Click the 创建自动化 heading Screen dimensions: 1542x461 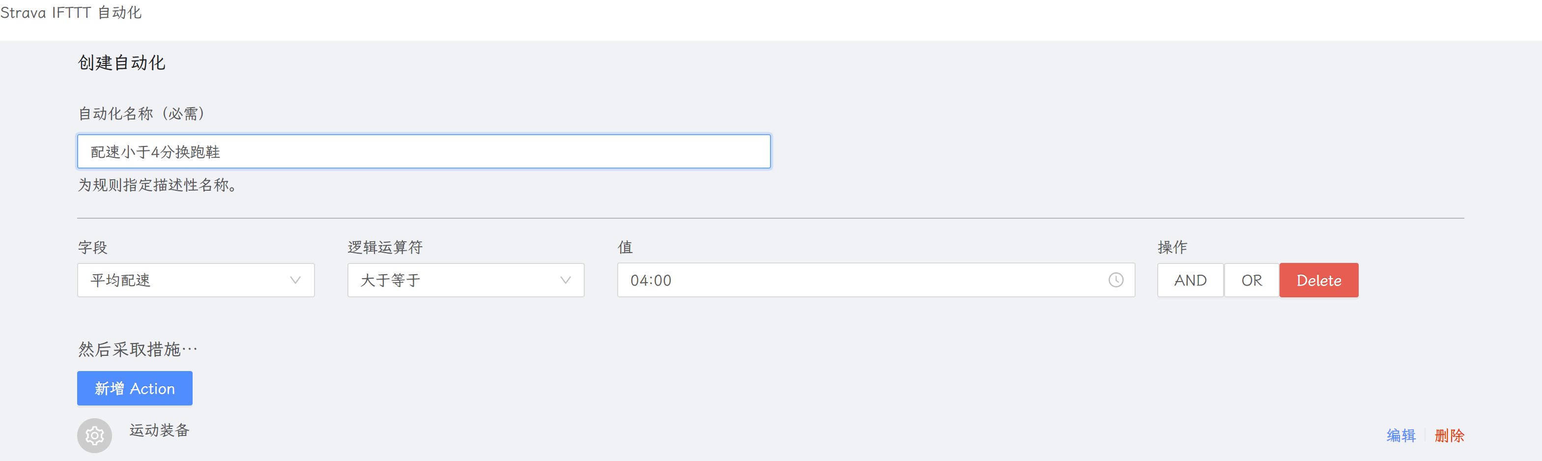[121, 63]
